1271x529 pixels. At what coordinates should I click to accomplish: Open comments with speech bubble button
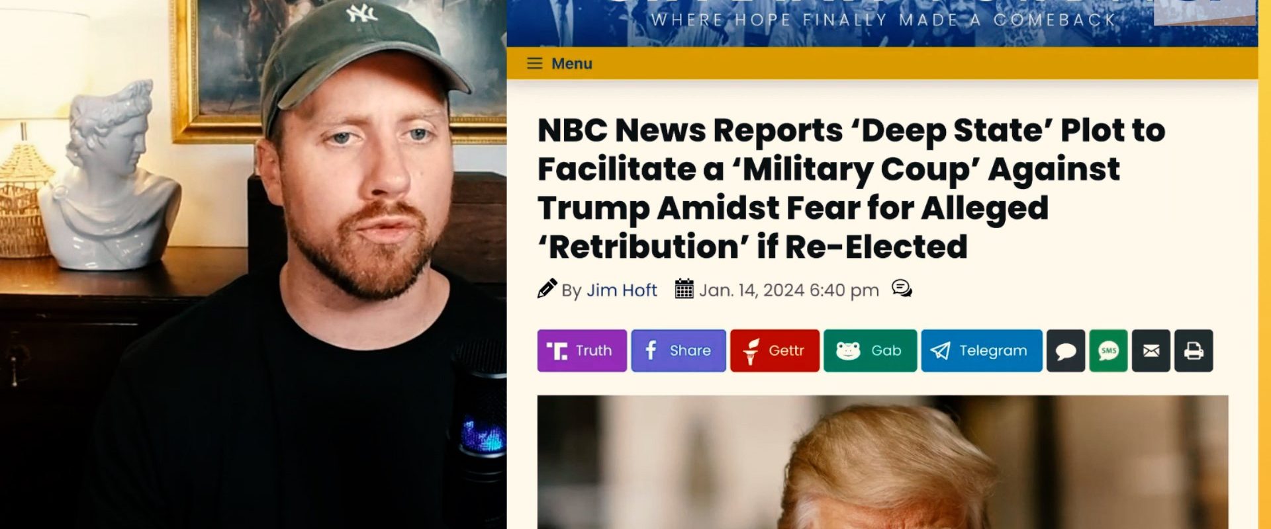(1066, 350)
